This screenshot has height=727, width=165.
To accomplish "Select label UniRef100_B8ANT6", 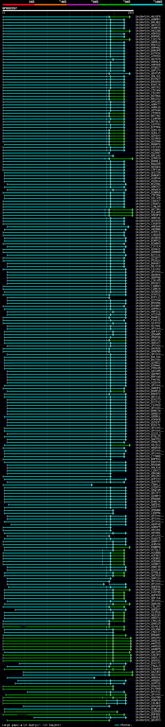I will [148, 144].
